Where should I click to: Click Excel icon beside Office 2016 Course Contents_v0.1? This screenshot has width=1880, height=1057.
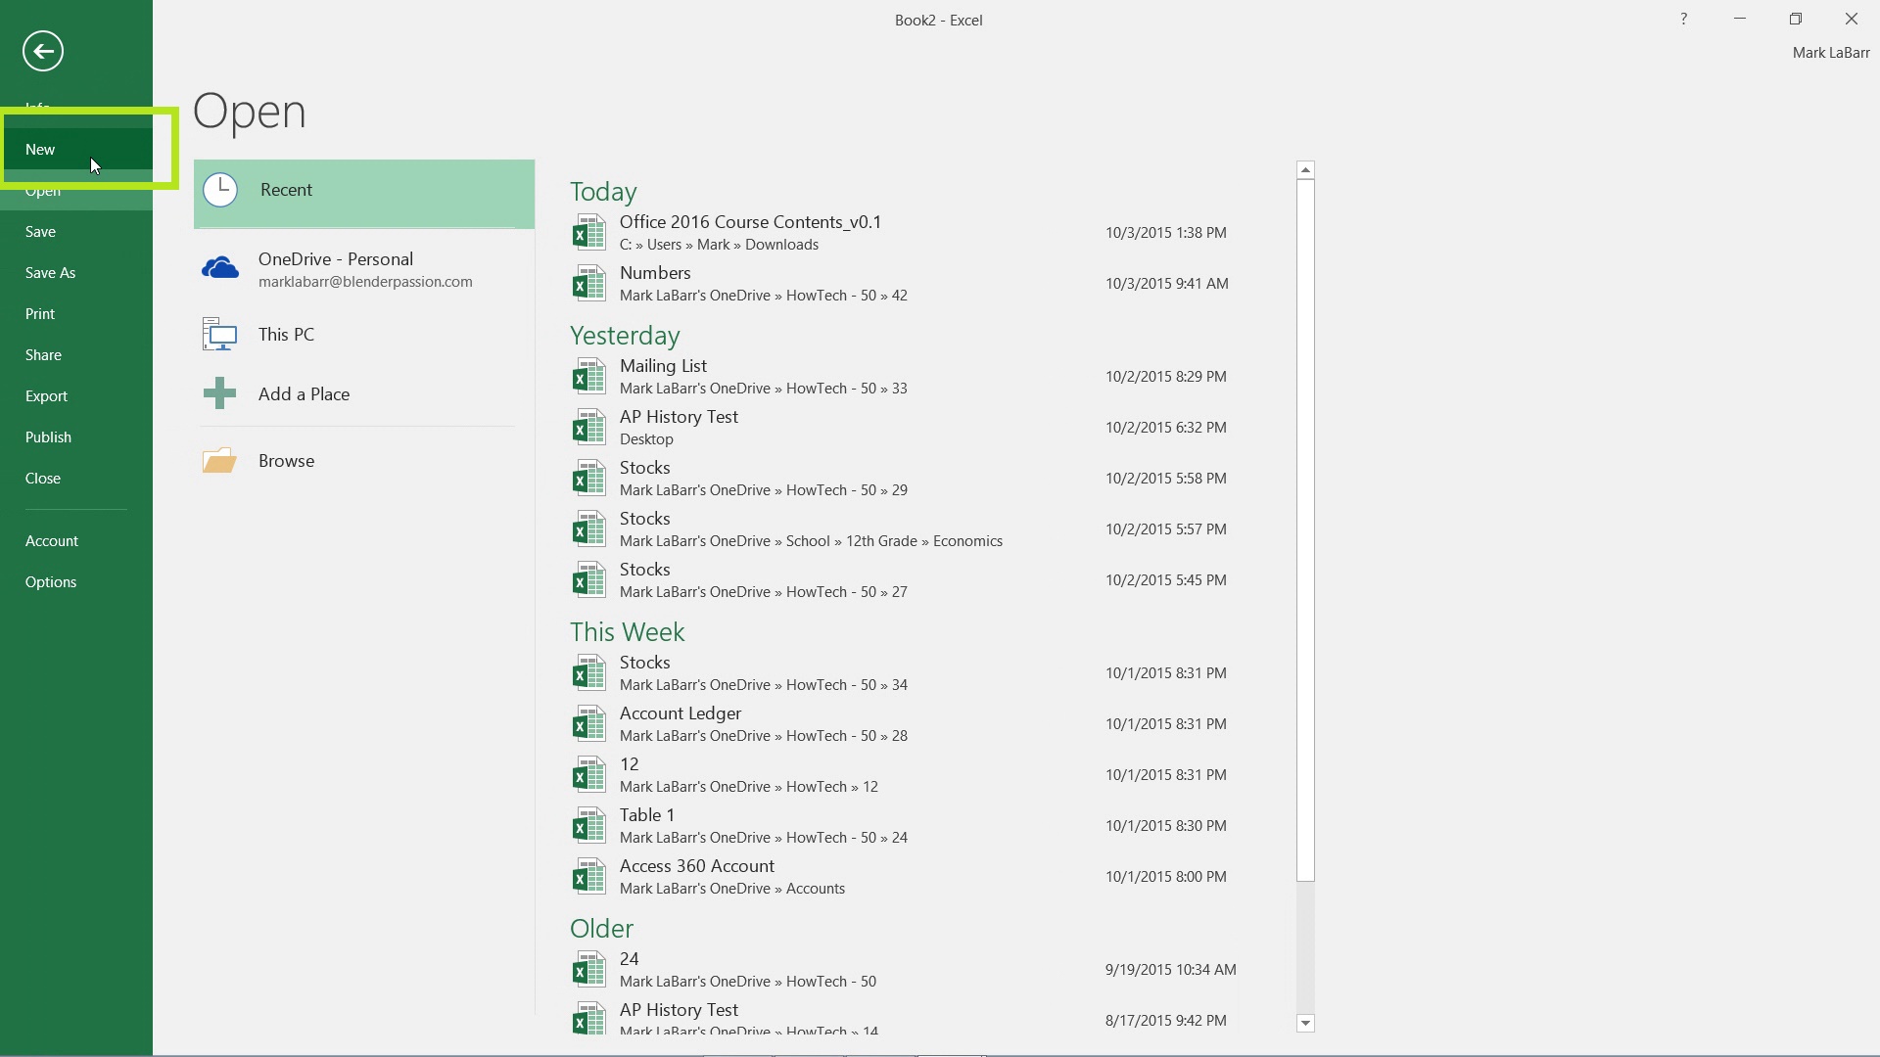tap(588, 233)
